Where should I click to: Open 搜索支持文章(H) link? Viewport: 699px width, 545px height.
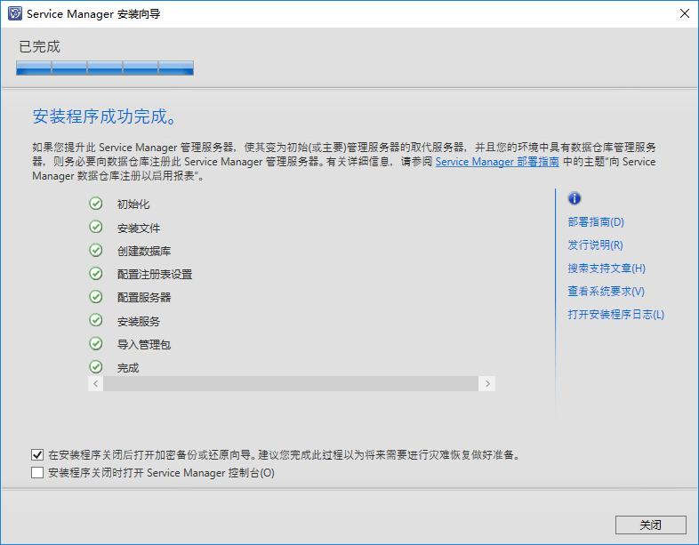click(607, 268)
